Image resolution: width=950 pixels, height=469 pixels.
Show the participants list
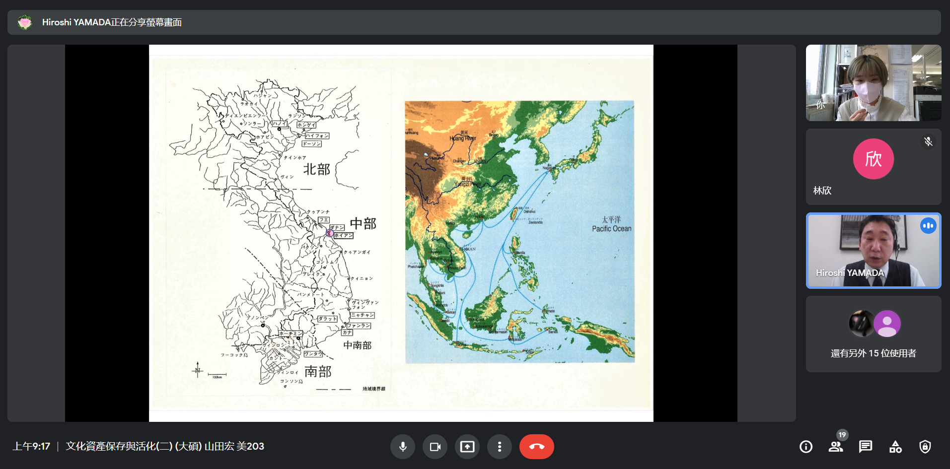click(836, 447)
